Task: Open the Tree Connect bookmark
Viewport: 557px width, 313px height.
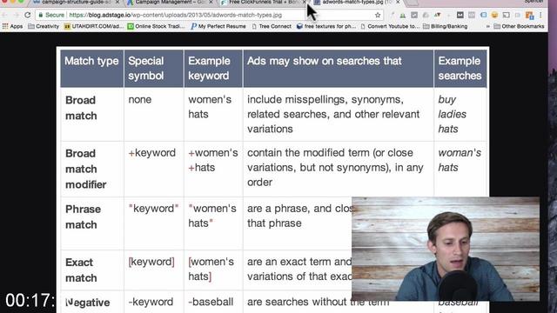Action: pos(272,26)
